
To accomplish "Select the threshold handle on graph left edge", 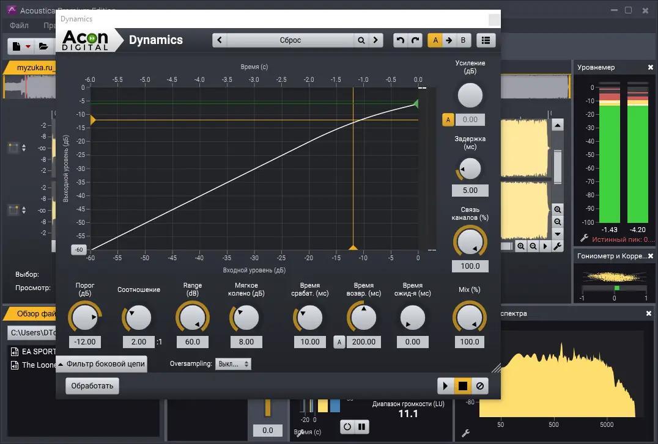I will (x=93, y=120).
